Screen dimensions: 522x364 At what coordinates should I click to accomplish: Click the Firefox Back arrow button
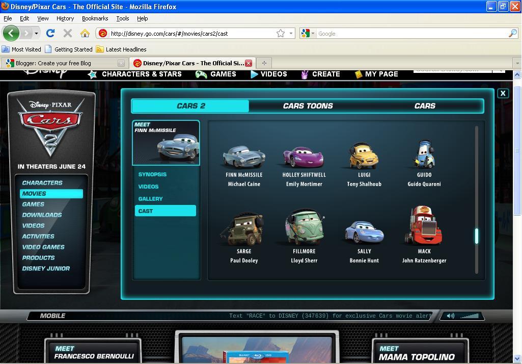(11, 33)
